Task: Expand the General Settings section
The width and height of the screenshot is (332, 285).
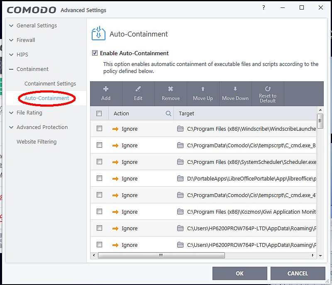Action: (11, 26)
